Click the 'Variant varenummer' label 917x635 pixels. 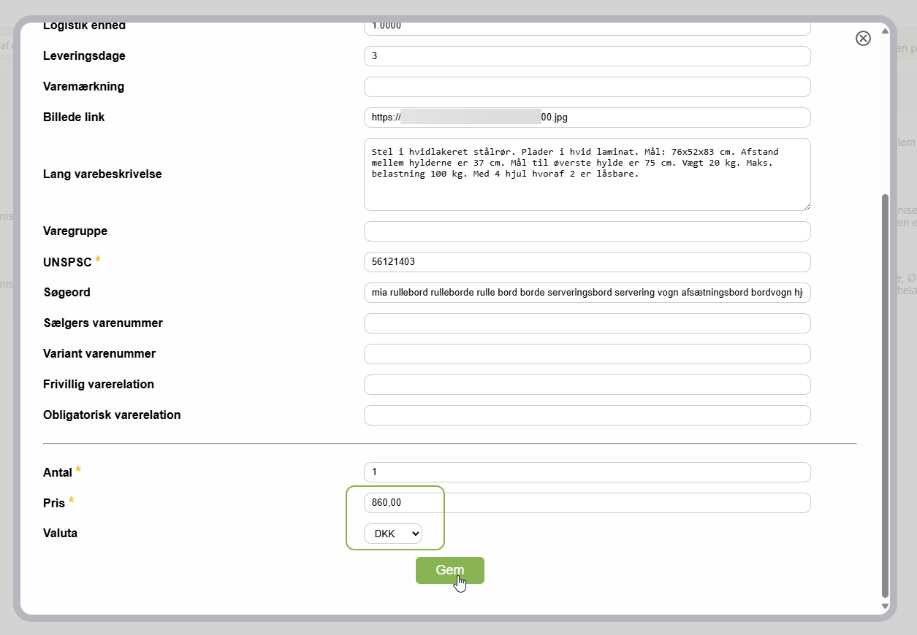[x=99, y=354]
